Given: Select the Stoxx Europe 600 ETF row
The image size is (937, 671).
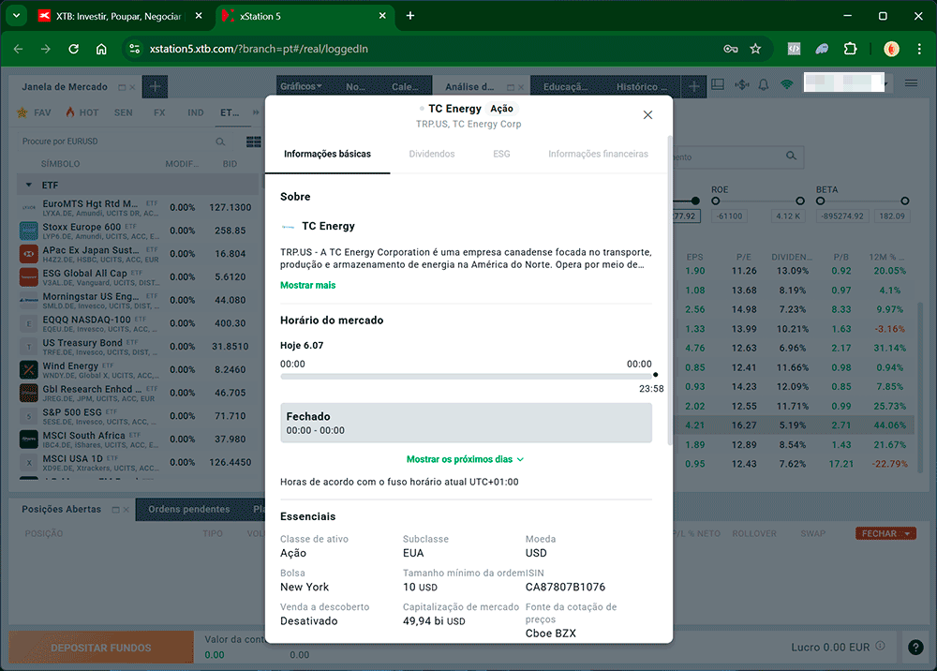Looking at the screenshot, I should pyautogui.click(x=138, y=231).
